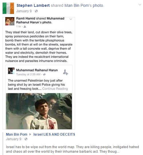Click the January 9 timestamp under Man Bin Pom
The height and width of the screenshot is (155, 143).
click(14, 139)
